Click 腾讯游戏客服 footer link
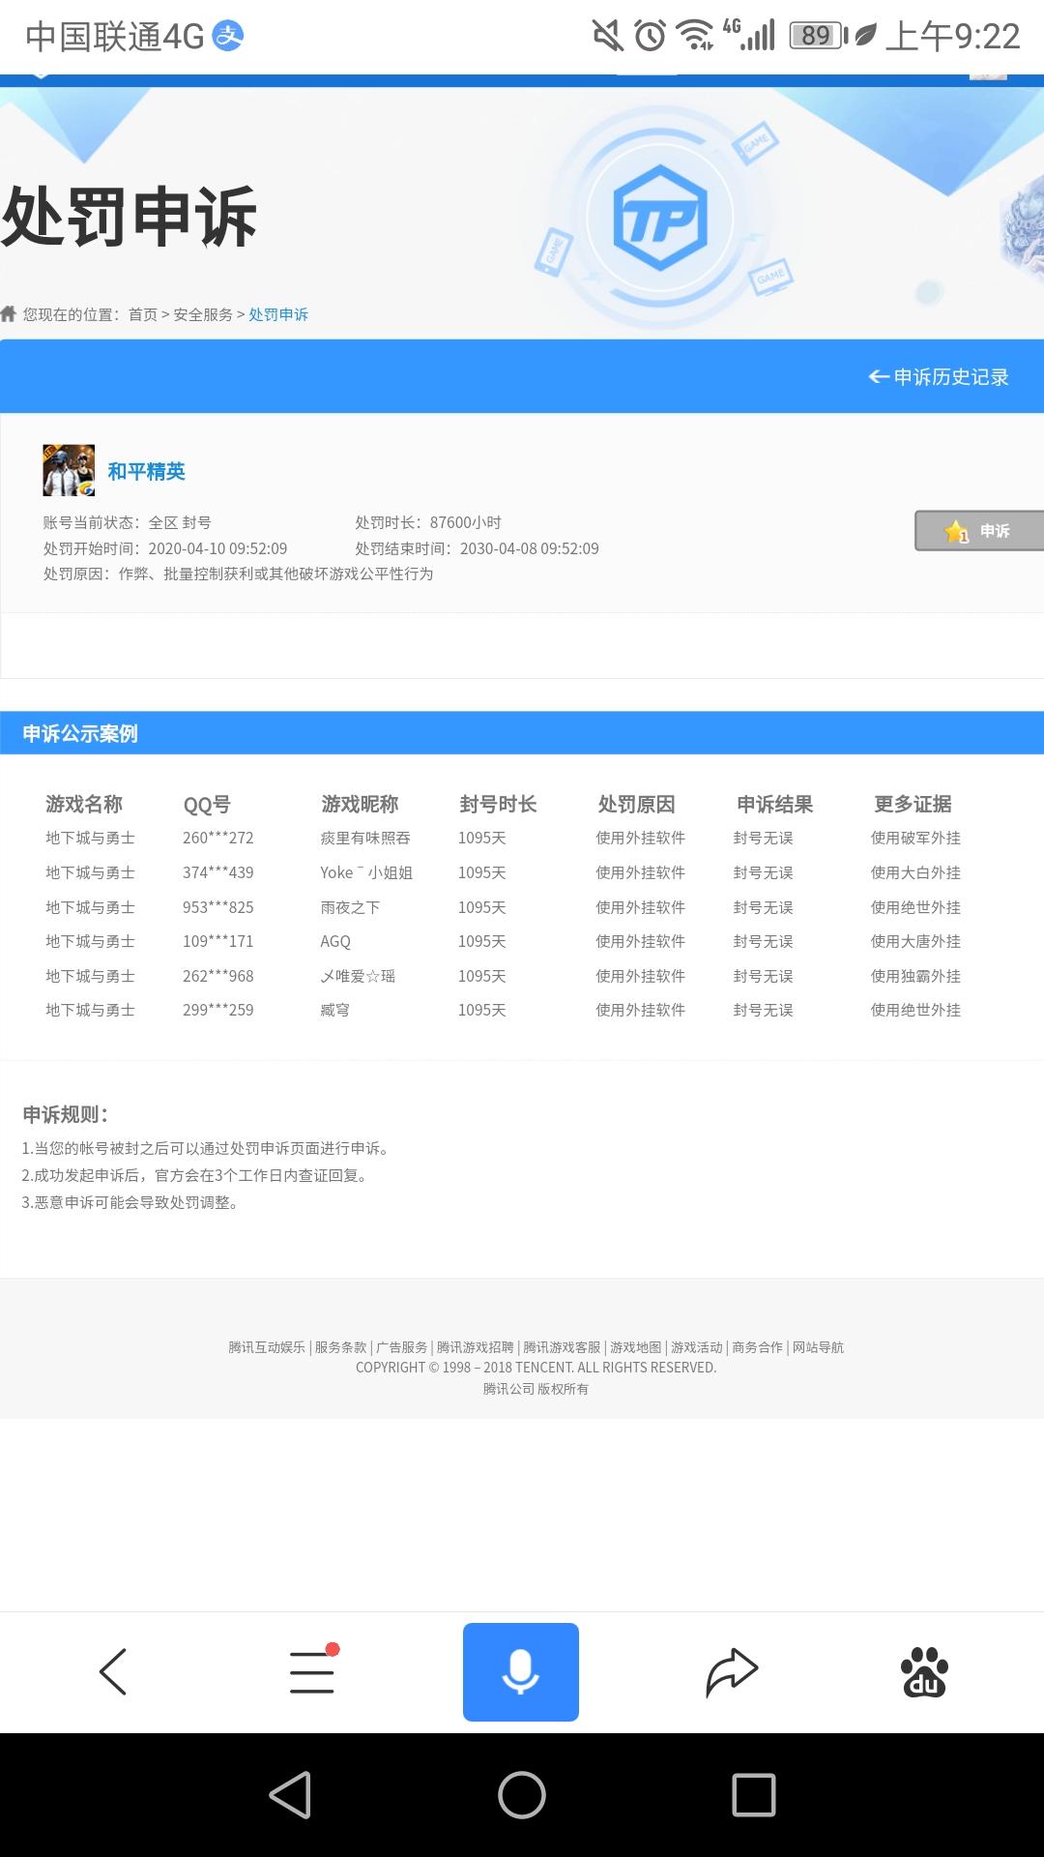This screenshot has height=1857, width=1044. click(x=562, y=1347)
